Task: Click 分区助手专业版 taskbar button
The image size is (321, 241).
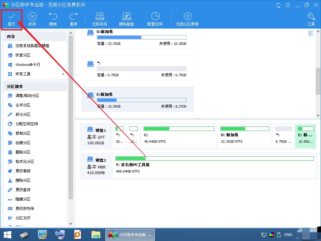Action: (130, 235)
